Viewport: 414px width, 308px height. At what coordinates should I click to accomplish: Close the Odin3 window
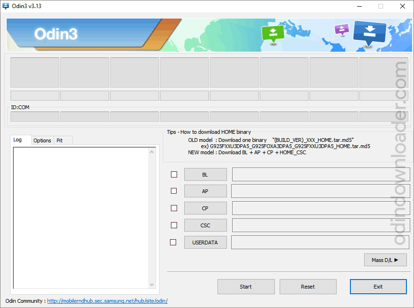tap(403, 6)
